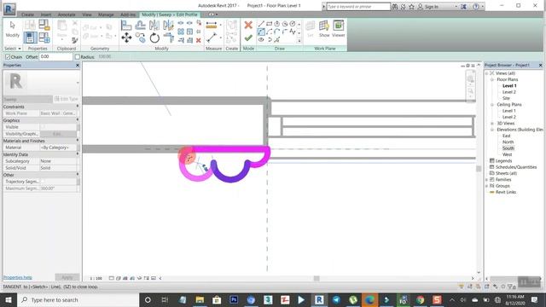Image resolution: width=546 pixels, height=307 pixels.
Task: Click Sign In in the title bar
Action: 431,7
